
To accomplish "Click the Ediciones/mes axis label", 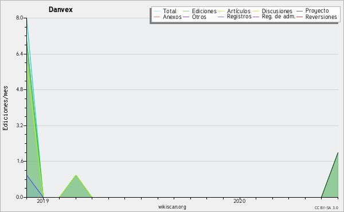I will click(x=5, y=108).
